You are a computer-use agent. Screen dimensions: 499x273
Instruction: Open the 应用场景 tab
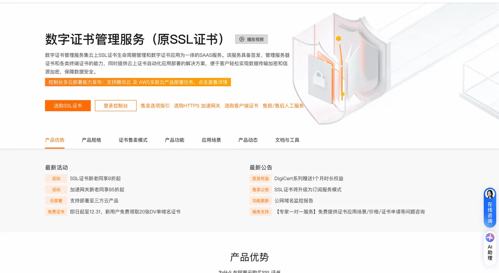click(x=211, y=140)
